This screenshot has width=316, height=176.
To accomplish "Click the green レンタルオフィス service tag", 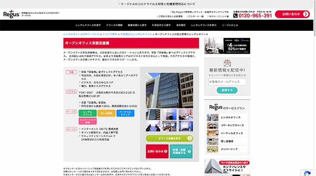I will tap(87, 113).
